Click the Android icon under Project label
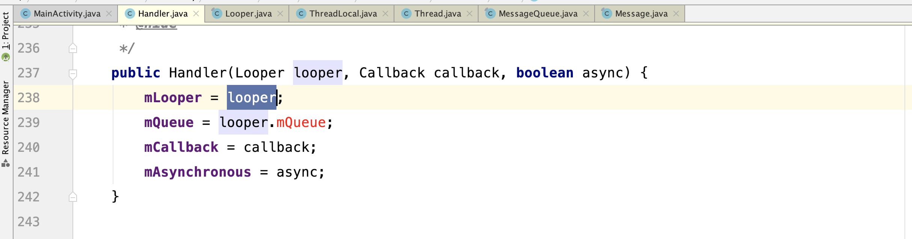Viewport: 912px width, 239px height. click(x=6, y=57)
